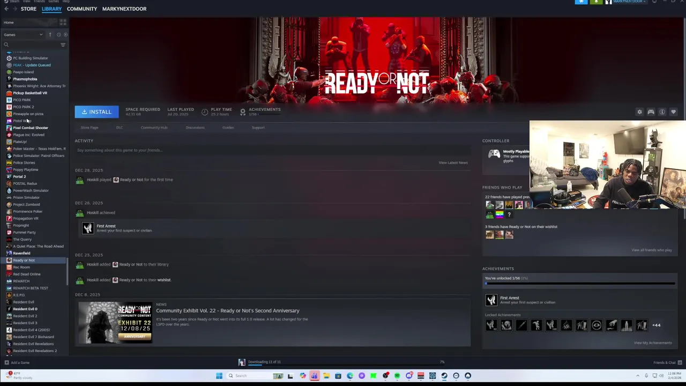
Task: Open the Discussions link
Action: (x=195, y=128)
